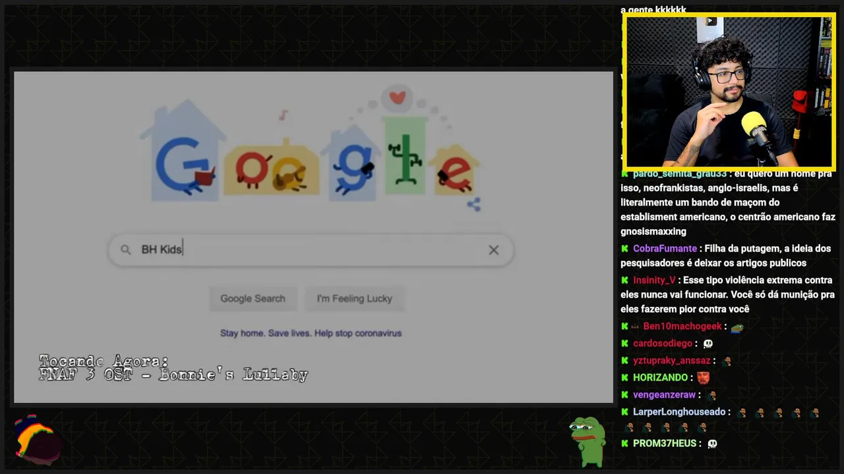Click username CobraFumante in chat
The width and height of the screenshot is (844, 474).
pyautogui.click(x=665, y=249)
